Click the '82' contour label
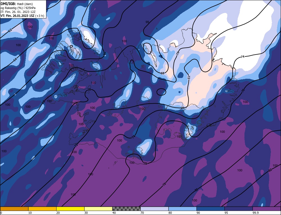Viewport: 281px width, 215px height. [x=270, y=170]
